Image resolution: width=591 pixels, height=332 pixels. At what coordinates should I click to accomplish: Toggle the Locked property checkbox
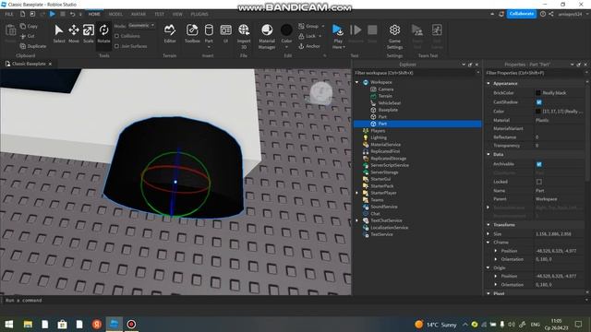(x=539, y=182)
